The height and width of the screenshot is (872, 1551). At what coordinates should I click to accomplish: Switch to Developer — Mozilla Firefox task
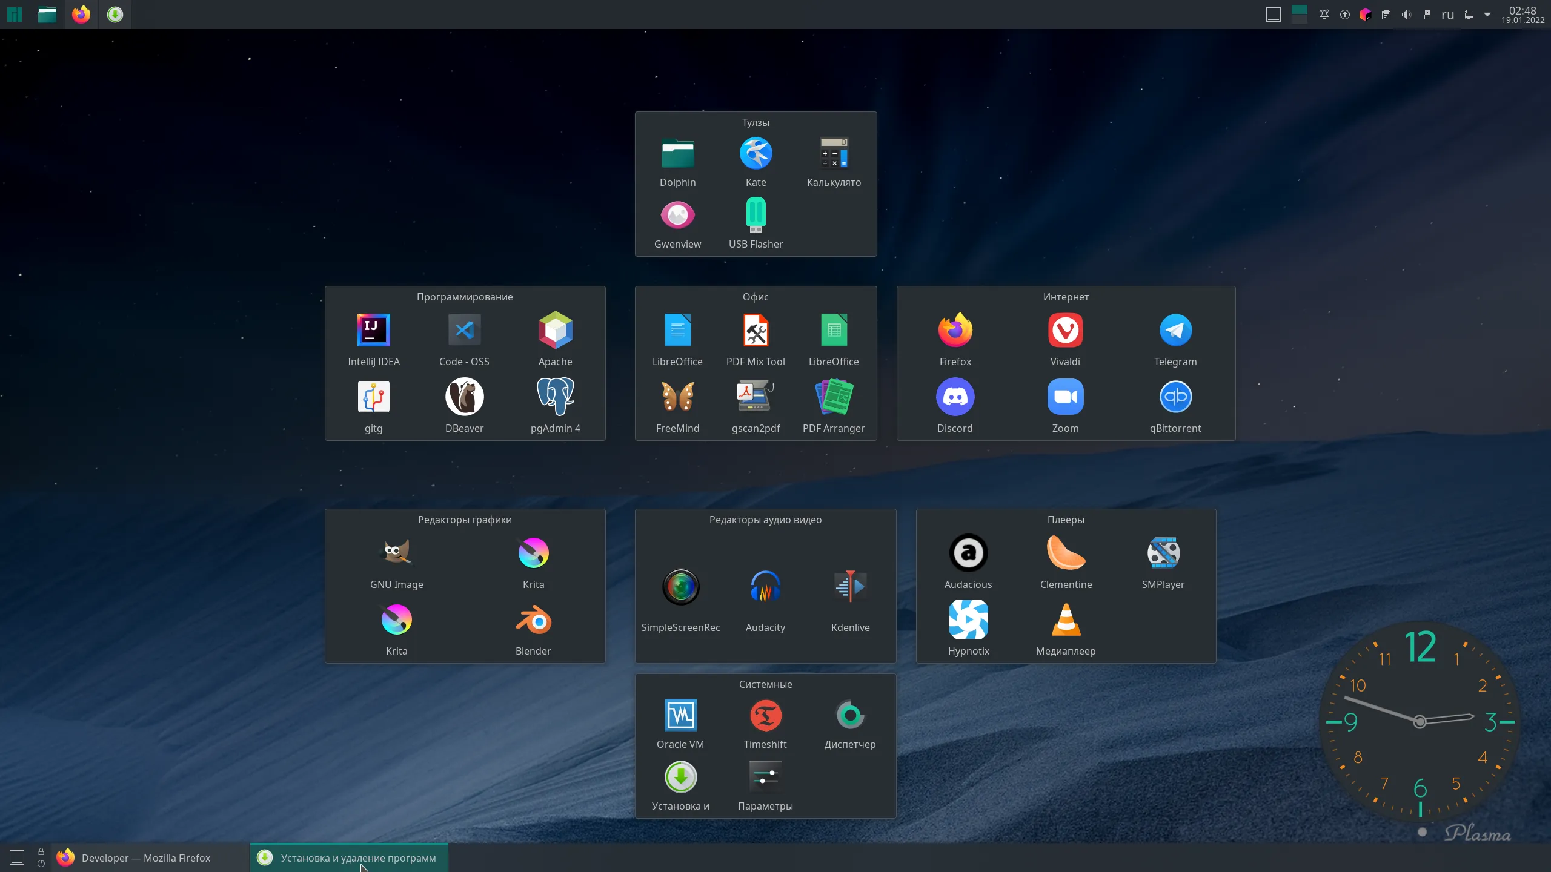[x=150, y=857]
